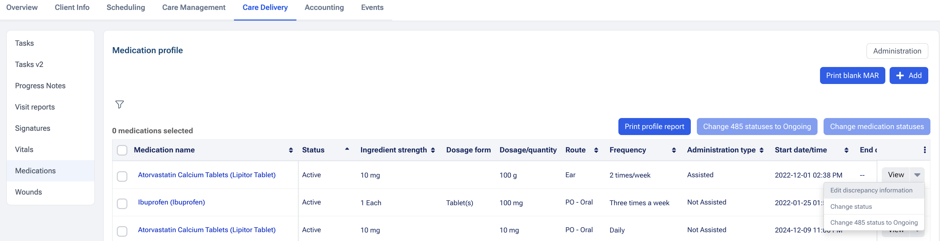Viewport: 940px width, 241px height.
Task: Sort by Medication name column arrows
Action: pos(290,150)
